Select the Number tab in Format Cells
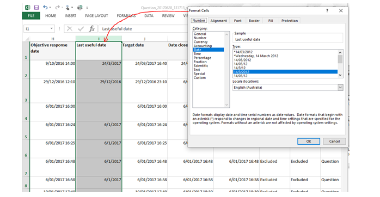The width and height of the screenshot is (380, 197). pyautogui.click(x=199, y=21)
